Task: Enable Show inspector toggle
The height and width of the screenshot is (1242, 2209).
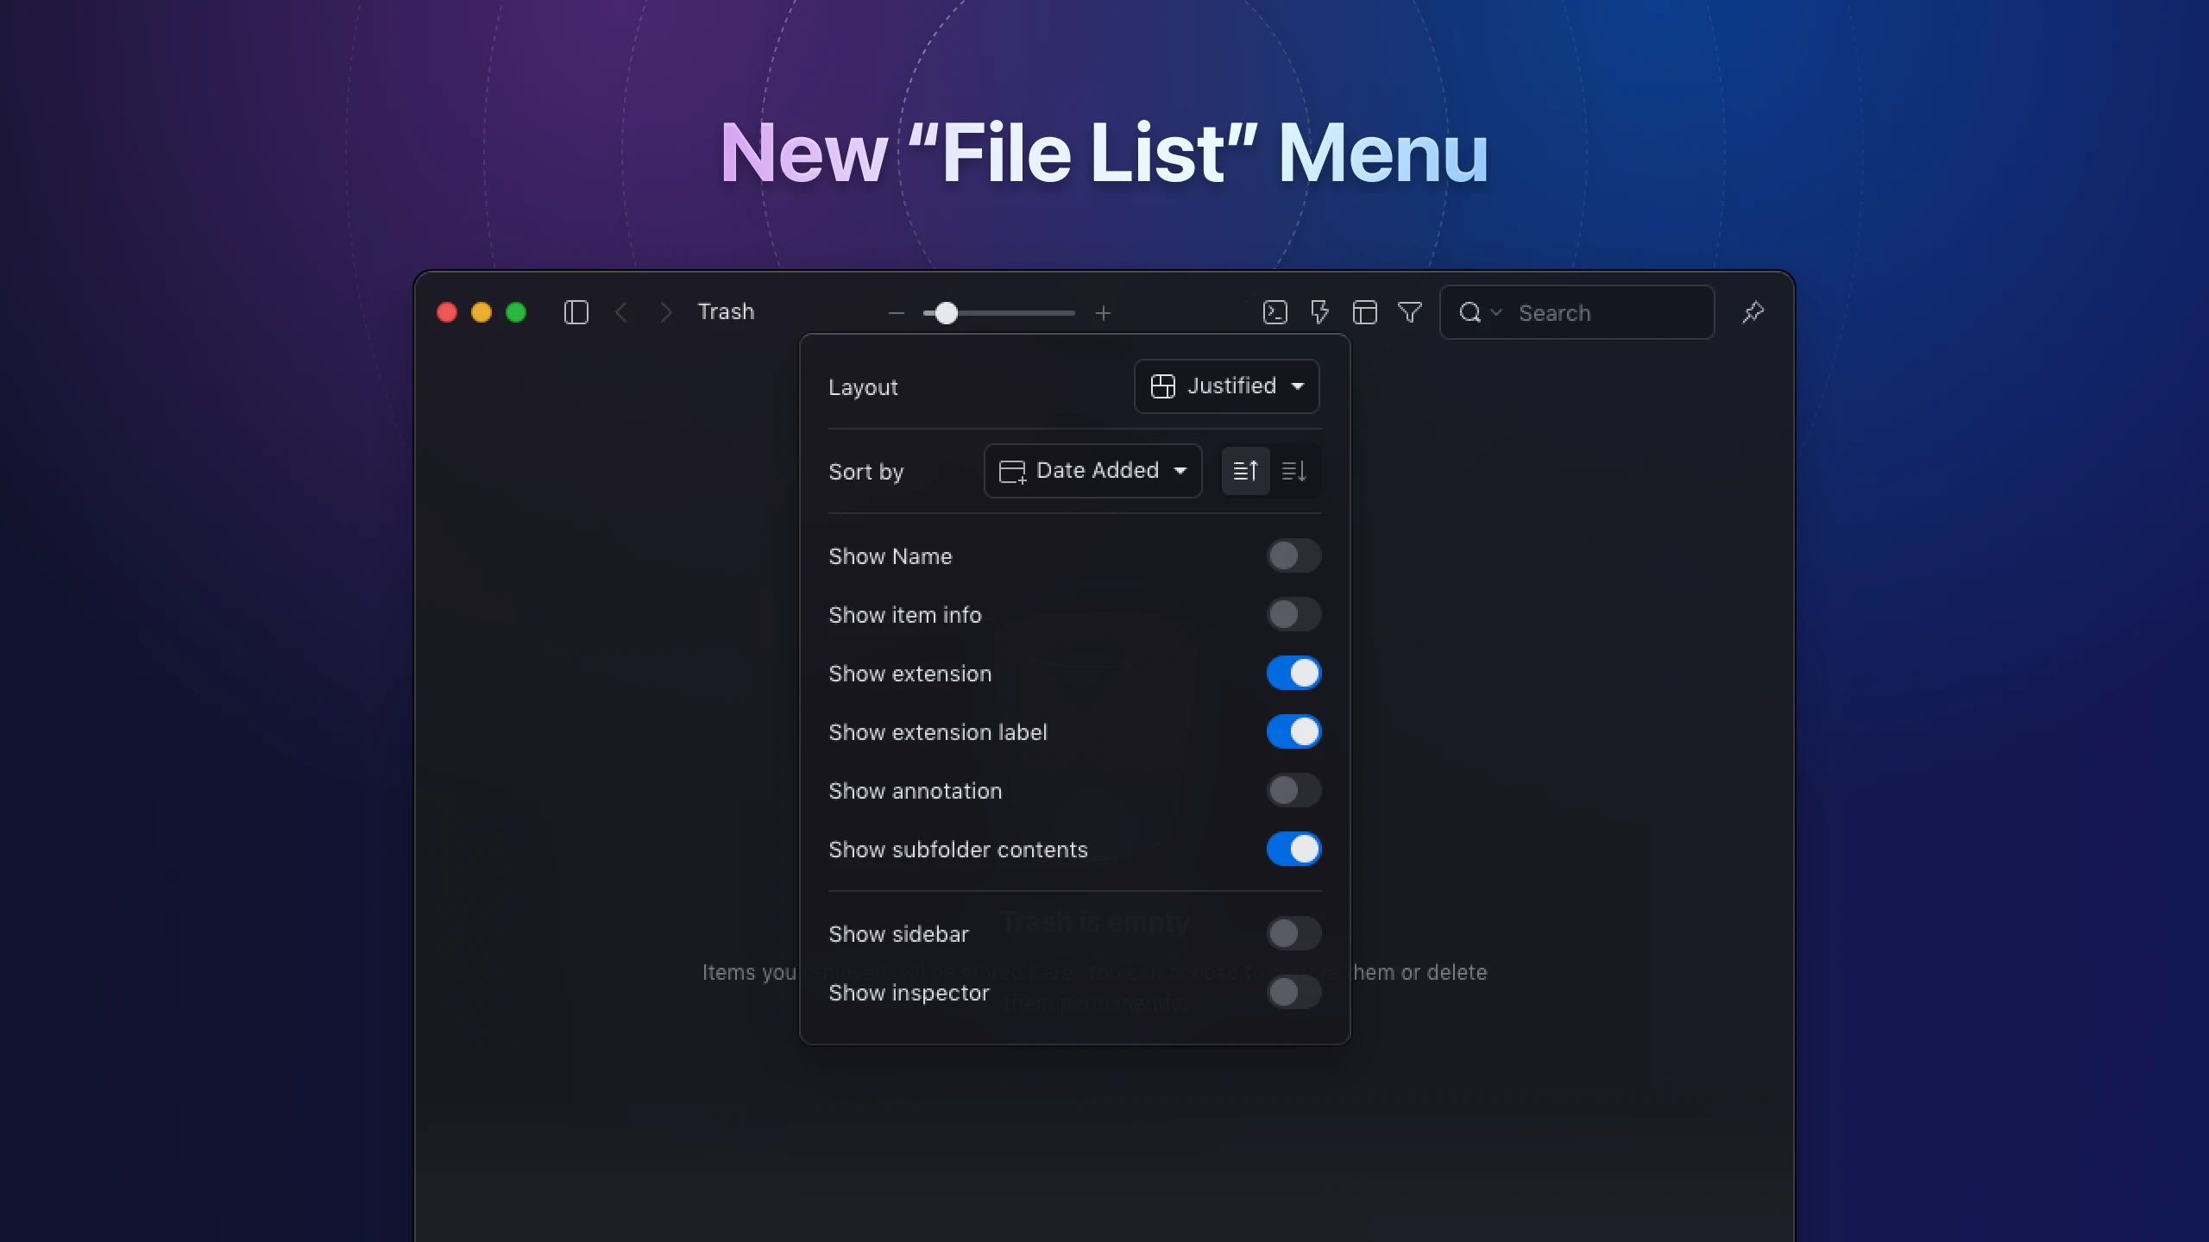Action: point(1293,992)
